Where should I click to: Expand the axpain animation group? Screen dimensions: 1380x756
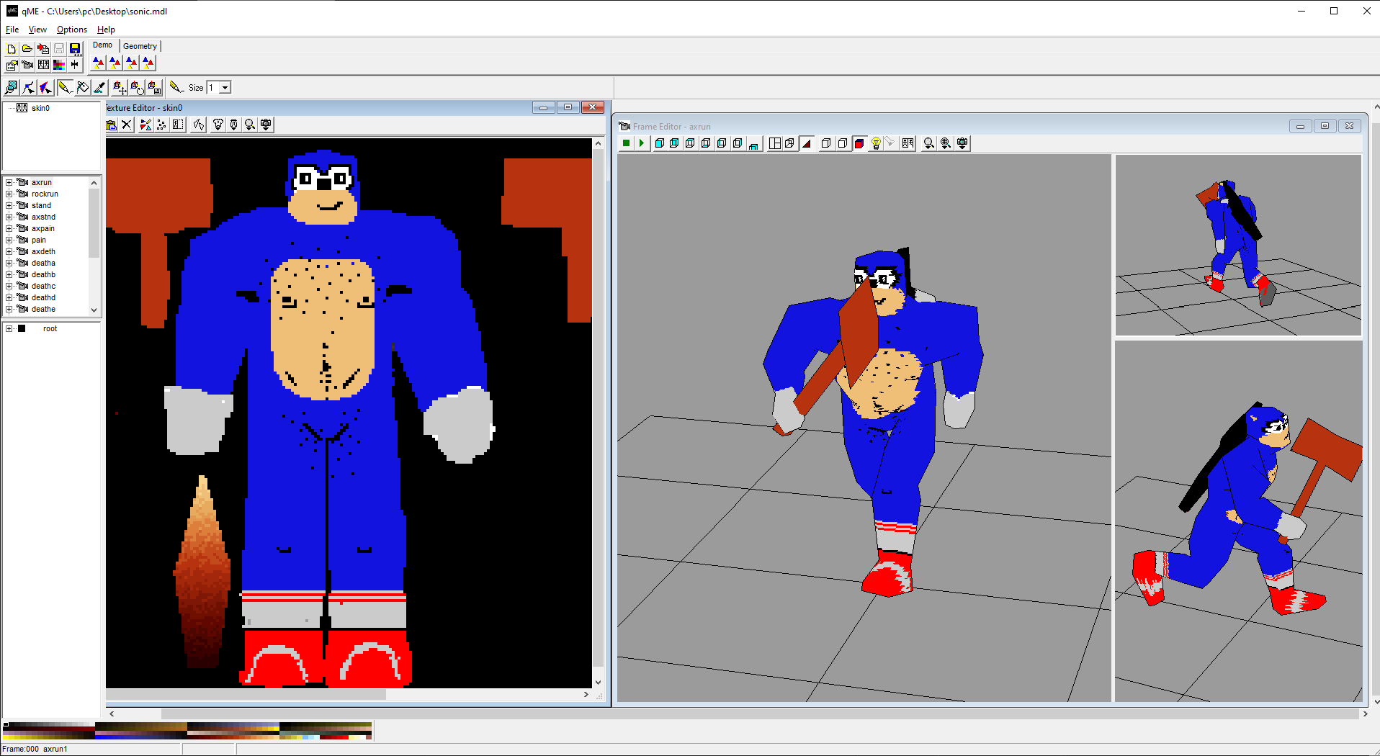(9, 229)
